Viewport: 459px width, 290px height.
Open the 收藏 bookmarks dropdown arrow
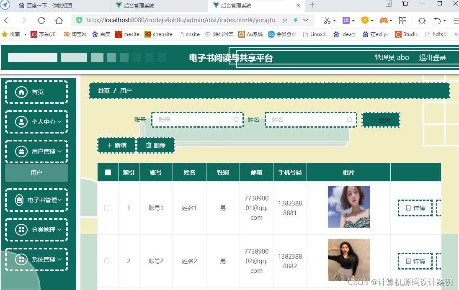click(x=25, y=35)
